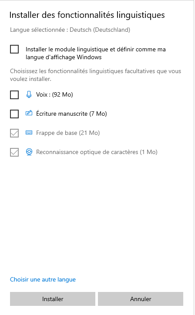Screen dimensions: 195x315
Task: Click the greyed Reconnaissance optique checkbox
Action: [14, 152]
